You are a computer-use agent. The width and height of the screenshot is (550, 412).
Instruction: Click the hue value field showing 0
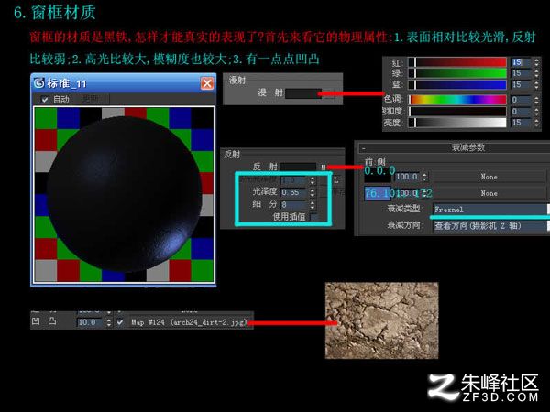(521, 100)
